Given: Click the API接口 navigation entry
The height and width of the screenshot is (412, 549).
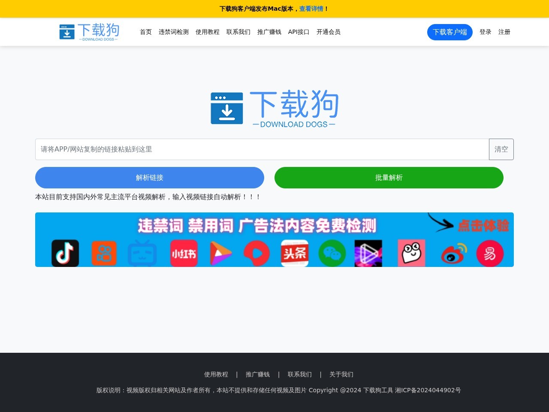Looking at the screenshot, I should click(299, 32).
